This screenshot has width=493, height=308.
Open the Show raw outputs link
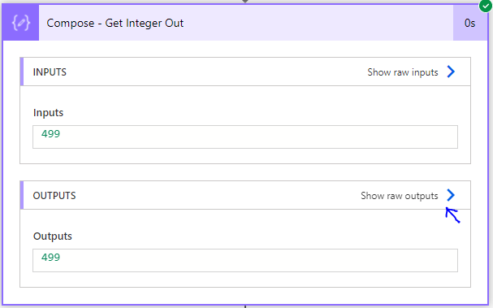pos(400,196)
